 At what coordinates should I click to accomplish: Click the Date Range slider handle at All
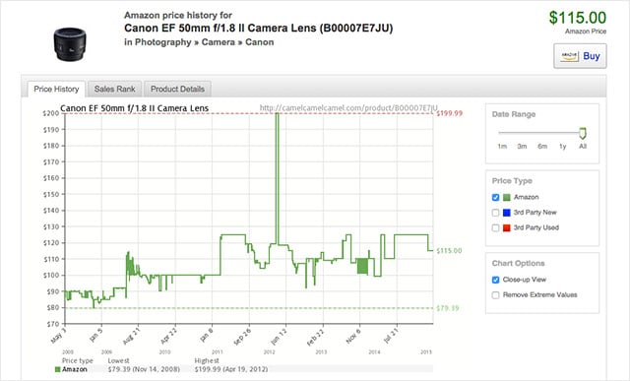coord(583,133)
